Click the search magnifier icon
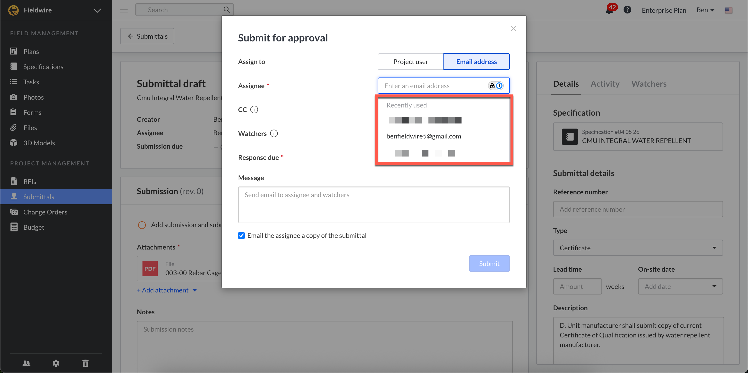Screen dimensions: 748x373 click(x=227, y=10)
